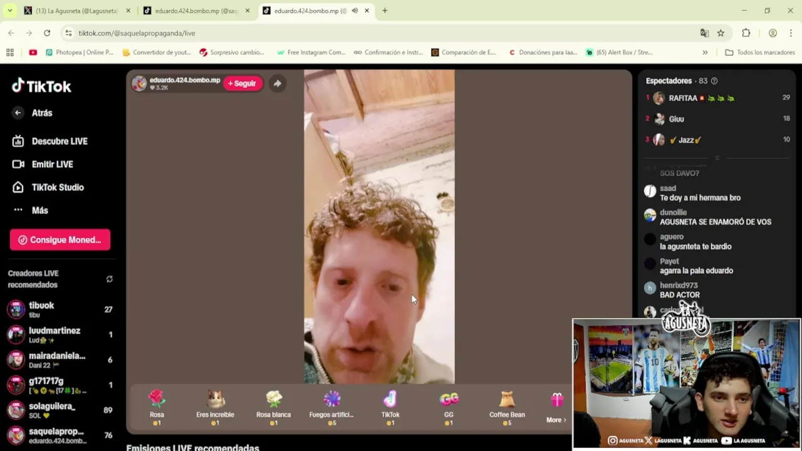Open browser extensions menu
Image resolution: width=802 pixels, height=451 pixels.
[x=746, y=33]
